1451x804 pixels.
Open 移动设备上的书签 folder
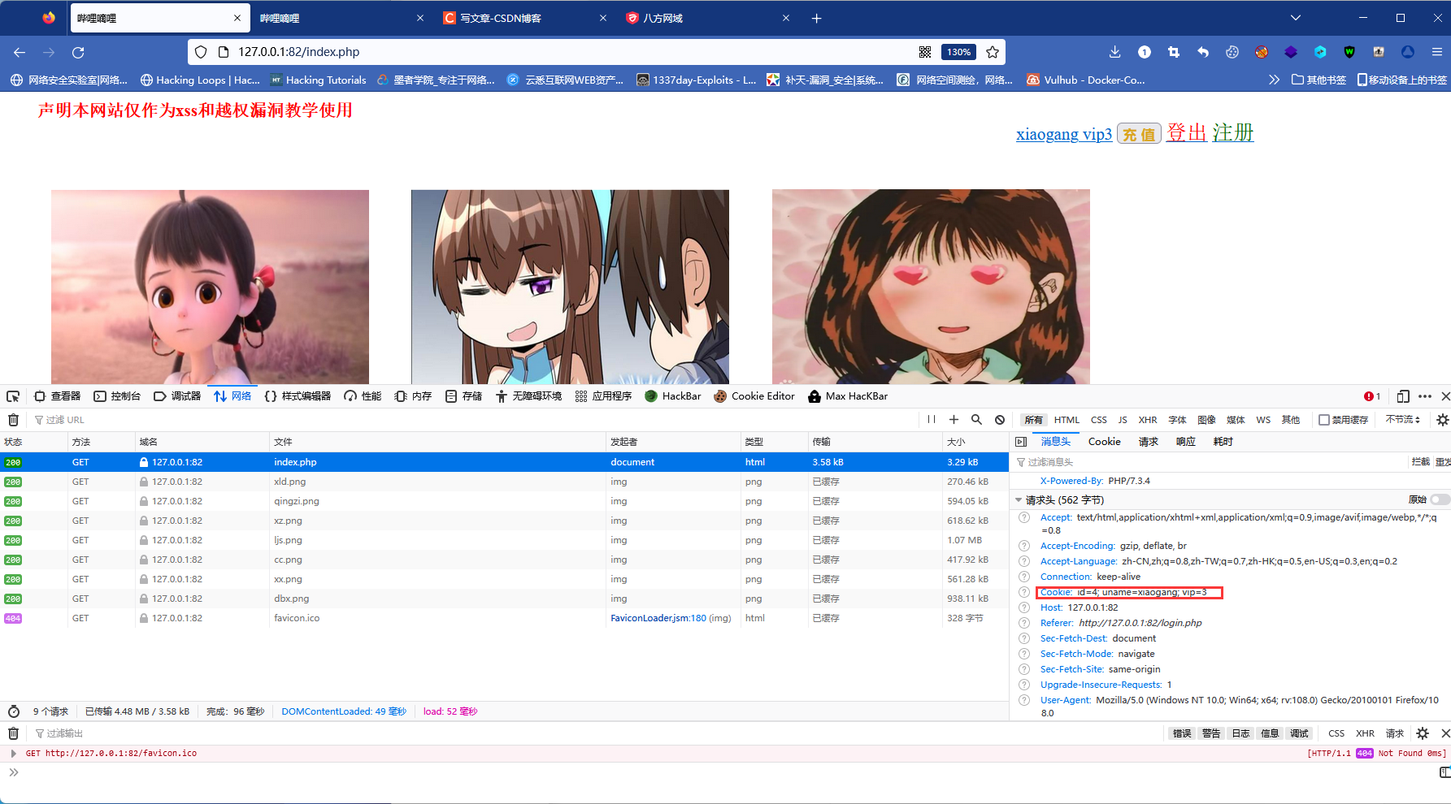click(x=1402, y=80)
